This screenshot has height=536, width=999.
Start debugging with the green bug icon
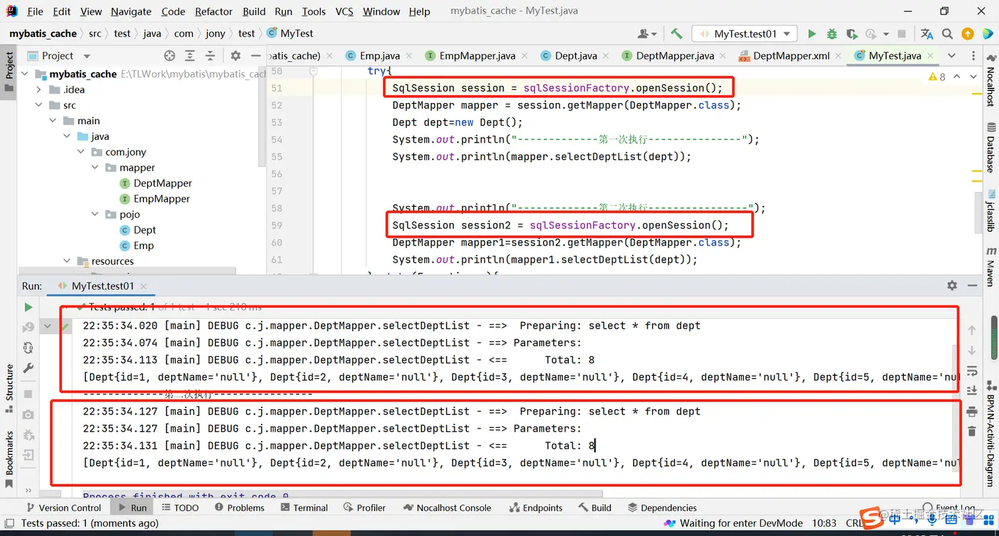click(x=832, y=34)
